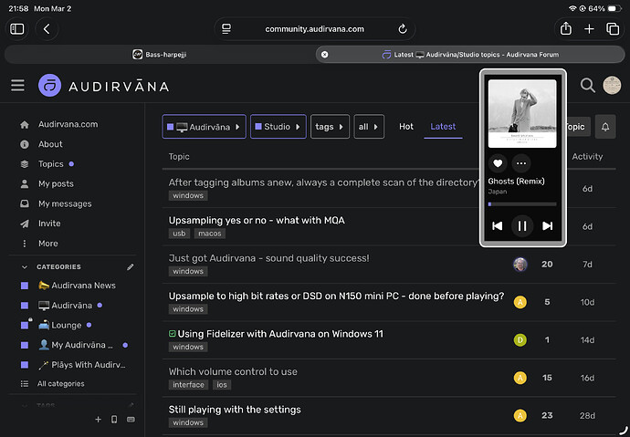630x437 pixels.
Task: Open the 'all' filter dropdown
Action: tap(370, 127)
